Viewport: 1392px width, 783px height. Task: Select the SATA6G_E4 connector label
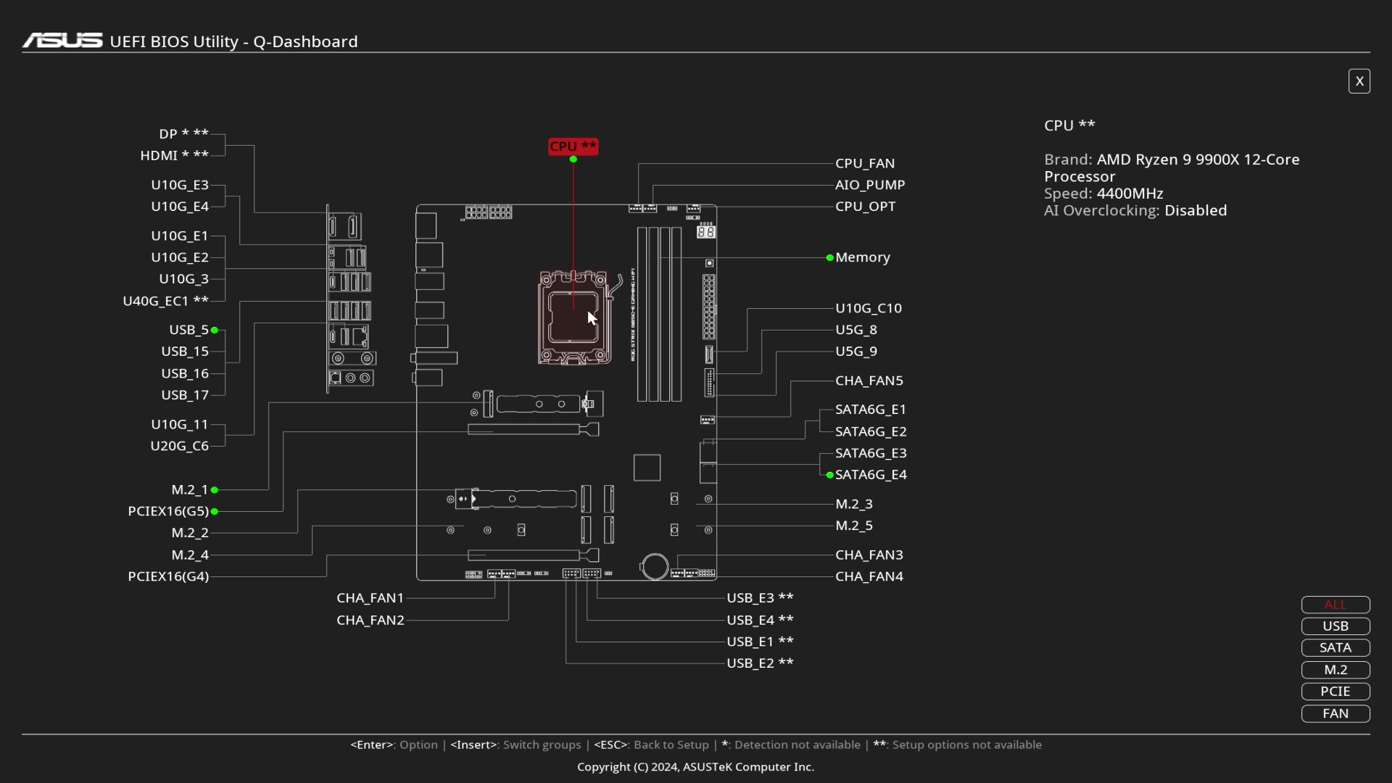coord(871,475)
